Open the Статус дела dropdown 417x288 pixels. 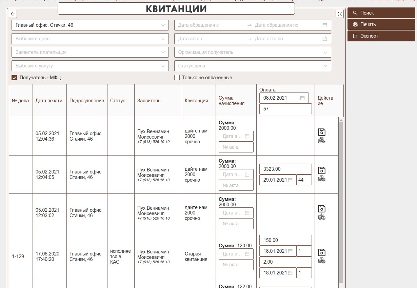pyautogui.click(x=253, y=66)
